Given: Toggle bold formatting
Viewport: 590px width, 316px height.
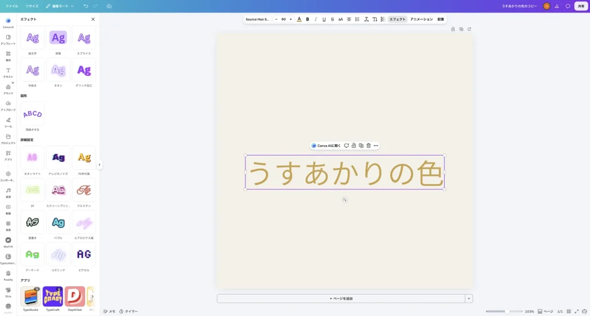Looking at the screenshot, I should tap(308, 19).
